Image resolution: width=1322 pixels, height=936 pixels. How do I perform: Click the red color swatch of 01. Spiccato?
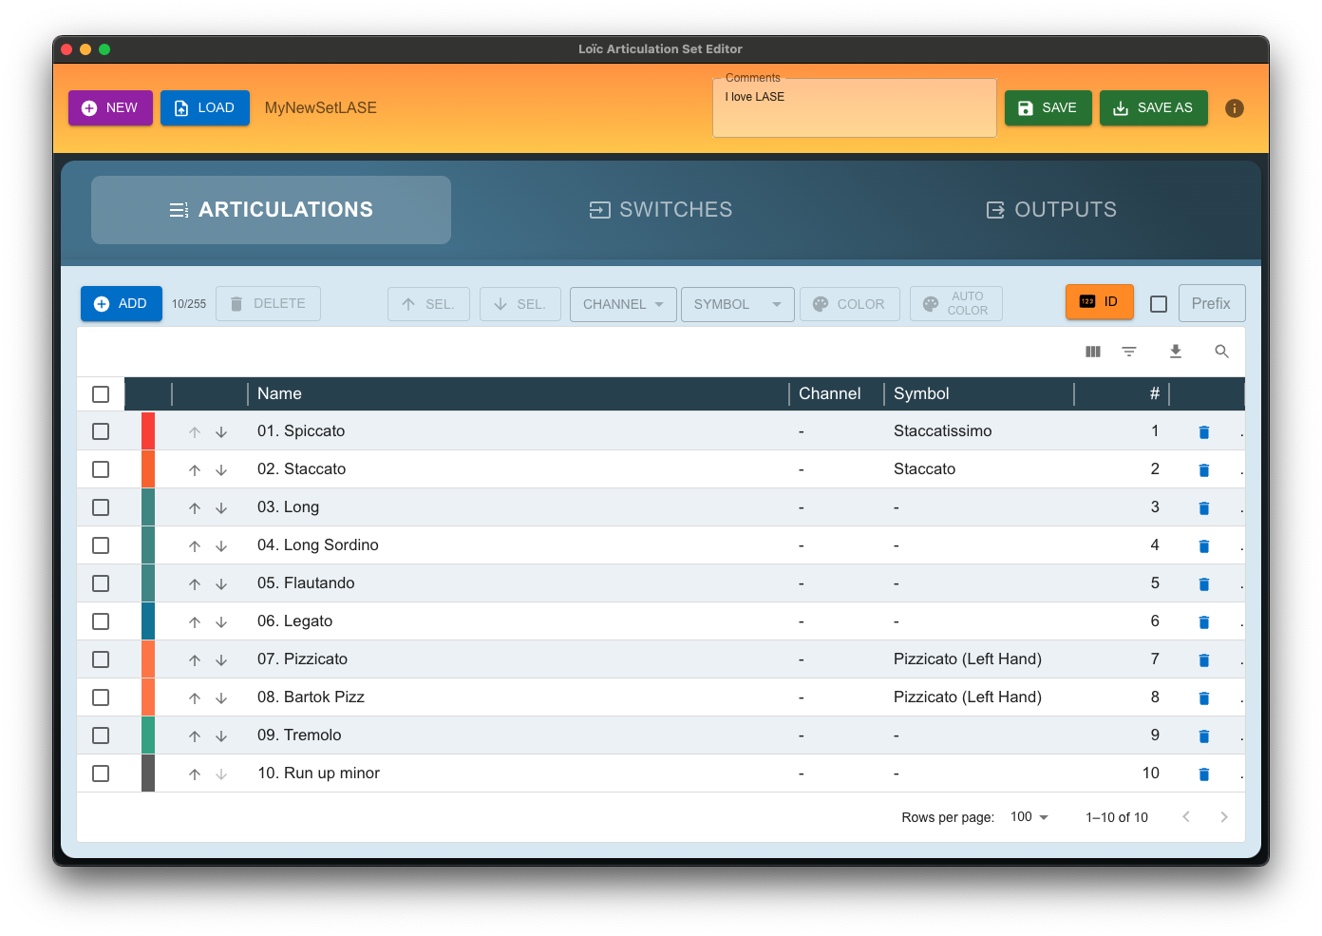click(x=148, y=431)
